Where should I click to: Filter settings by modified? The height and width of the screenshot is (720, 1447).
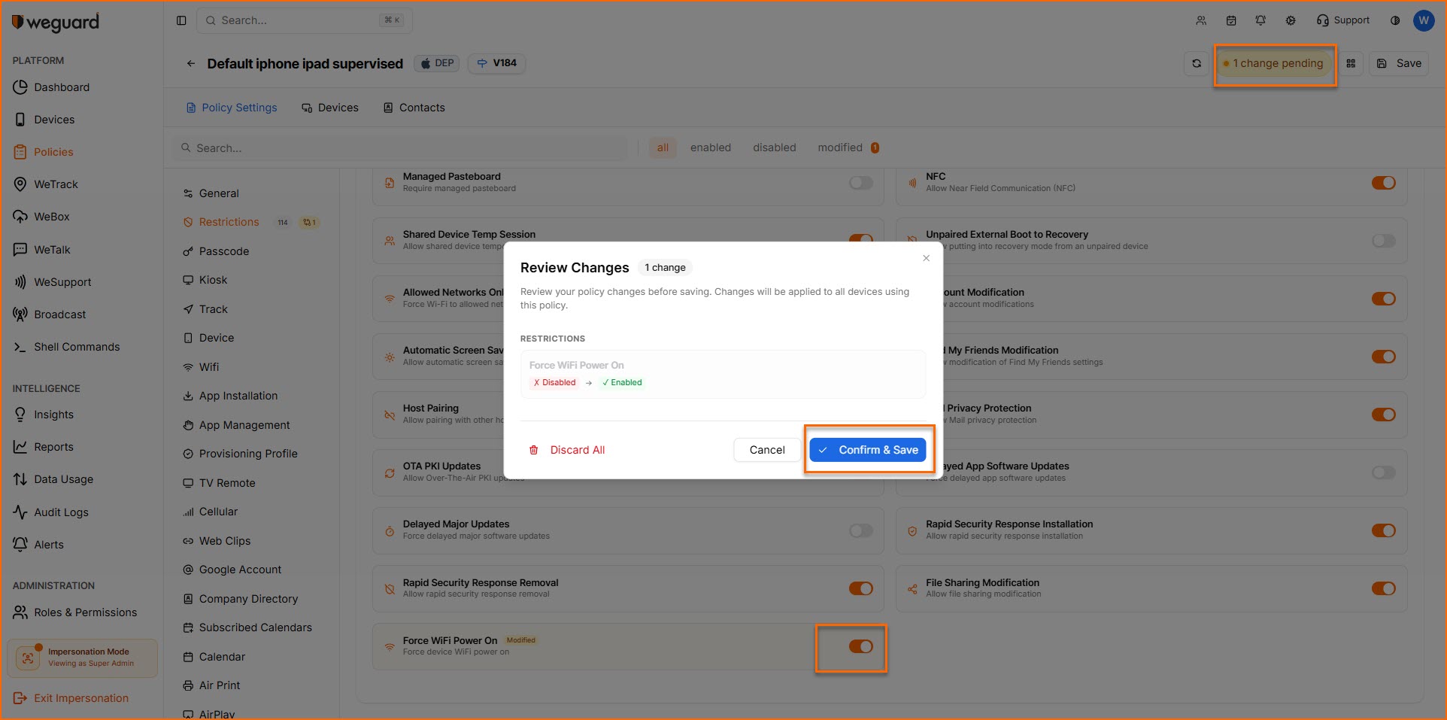pos(840,147)
